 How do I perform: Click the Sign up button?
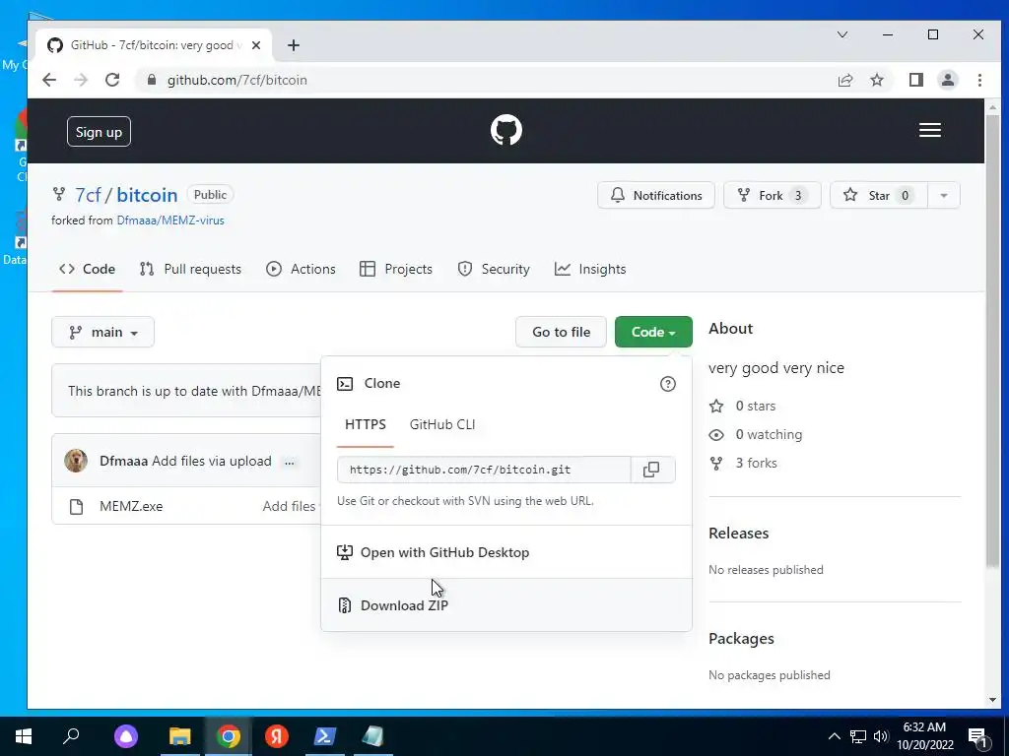pos(99,132)
